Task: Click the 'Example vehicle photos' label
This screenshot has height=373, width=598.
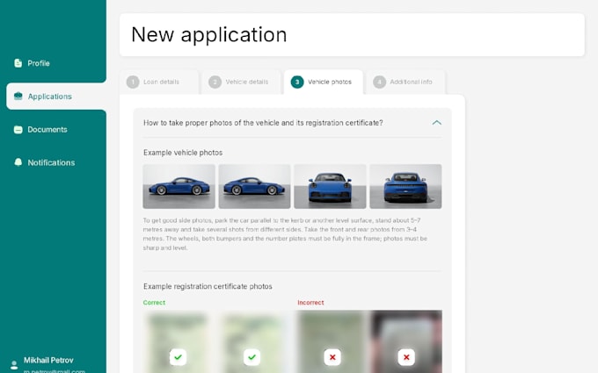Action: tap(183, 153)
